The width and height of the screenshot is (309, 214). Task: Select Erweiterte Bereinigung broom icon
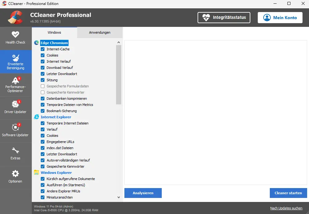tap(15, 58)
